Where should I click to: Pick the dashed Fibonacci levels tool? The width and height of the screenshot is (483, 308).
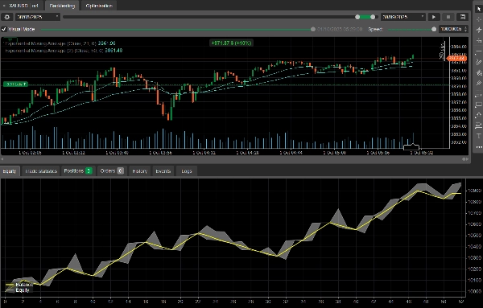pos(478,94)
